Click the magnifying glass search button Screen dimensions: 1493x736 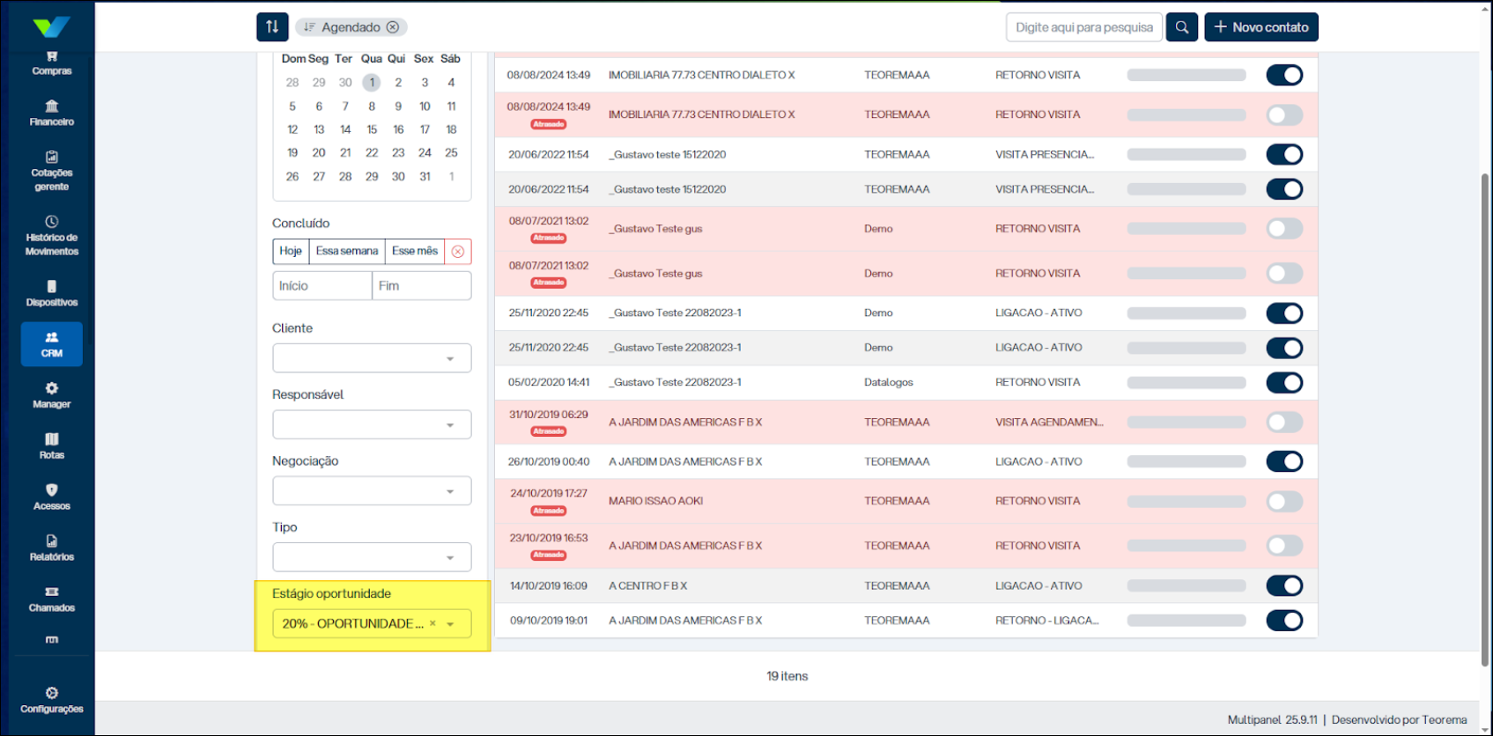click(x=1181, y=27)
